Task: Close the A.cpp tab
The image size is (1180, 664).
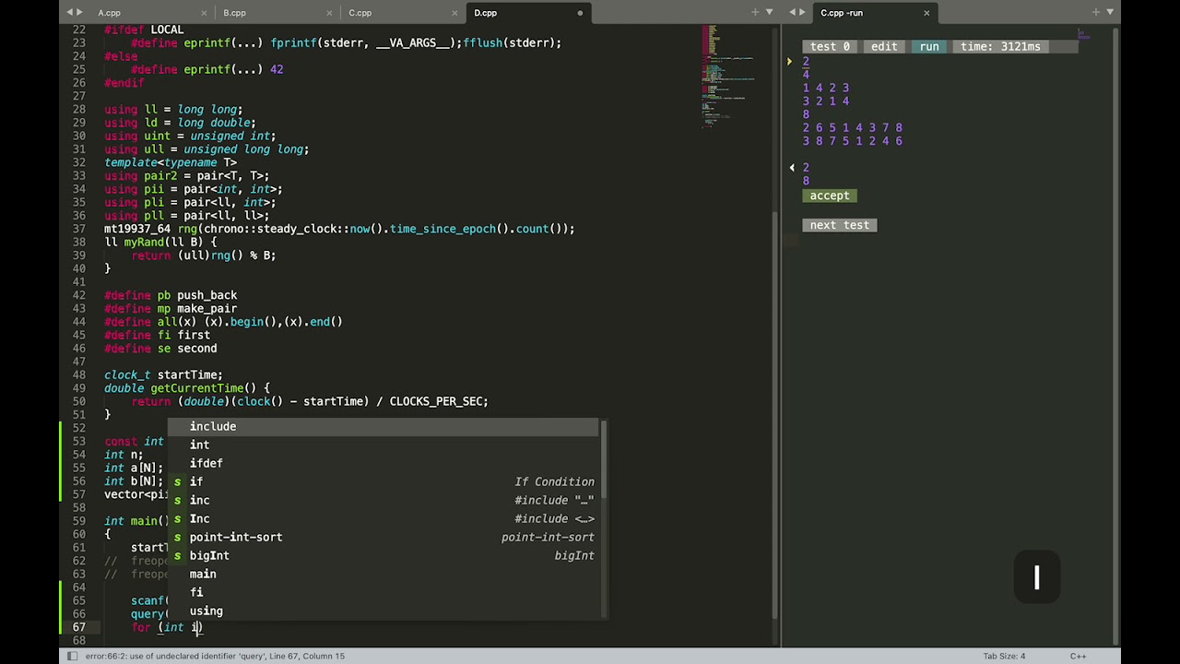Action: click(x=204, y=13)
